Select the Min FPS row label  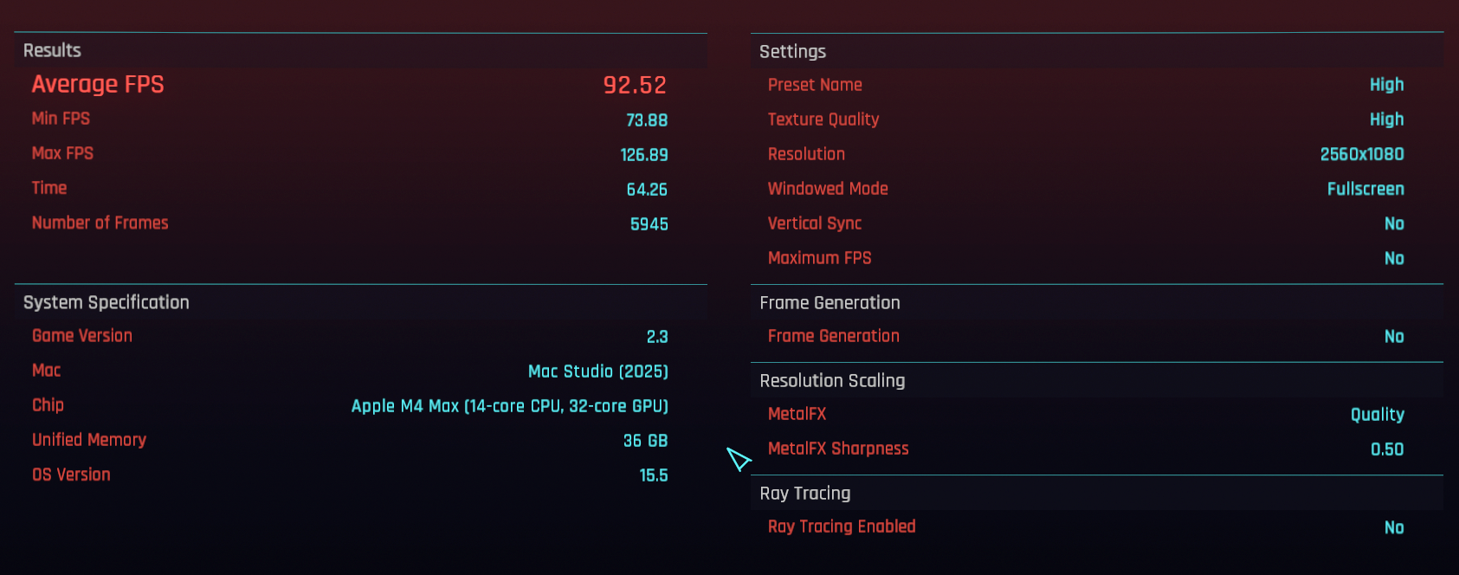coord(61,119)
